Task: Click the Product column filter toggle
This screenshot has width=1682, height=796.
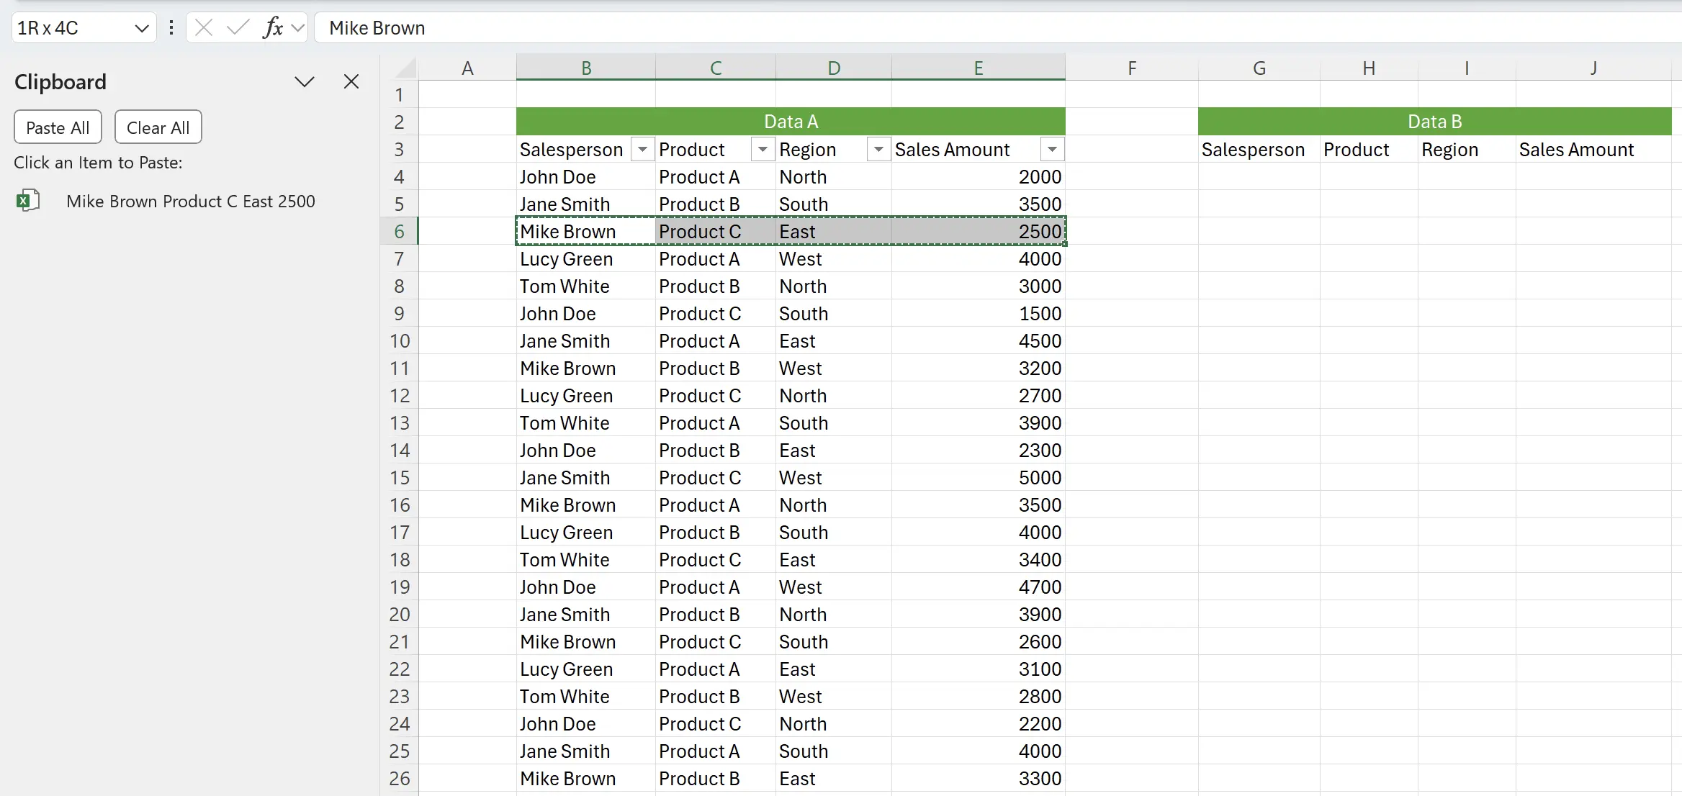Action: coord(763,150)
